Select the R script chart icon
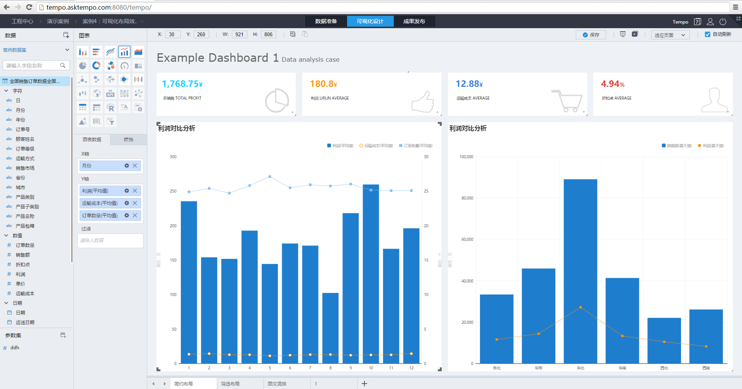Viewport: 742px width, 389px height. point(111,107)
